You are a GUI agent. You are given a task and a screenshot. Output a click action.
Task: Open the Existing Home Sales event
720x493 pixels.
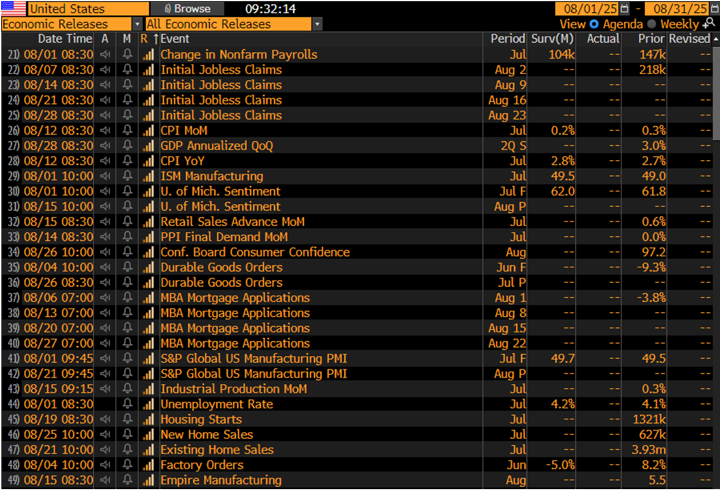pyautogui.click(x=217, y=450)
